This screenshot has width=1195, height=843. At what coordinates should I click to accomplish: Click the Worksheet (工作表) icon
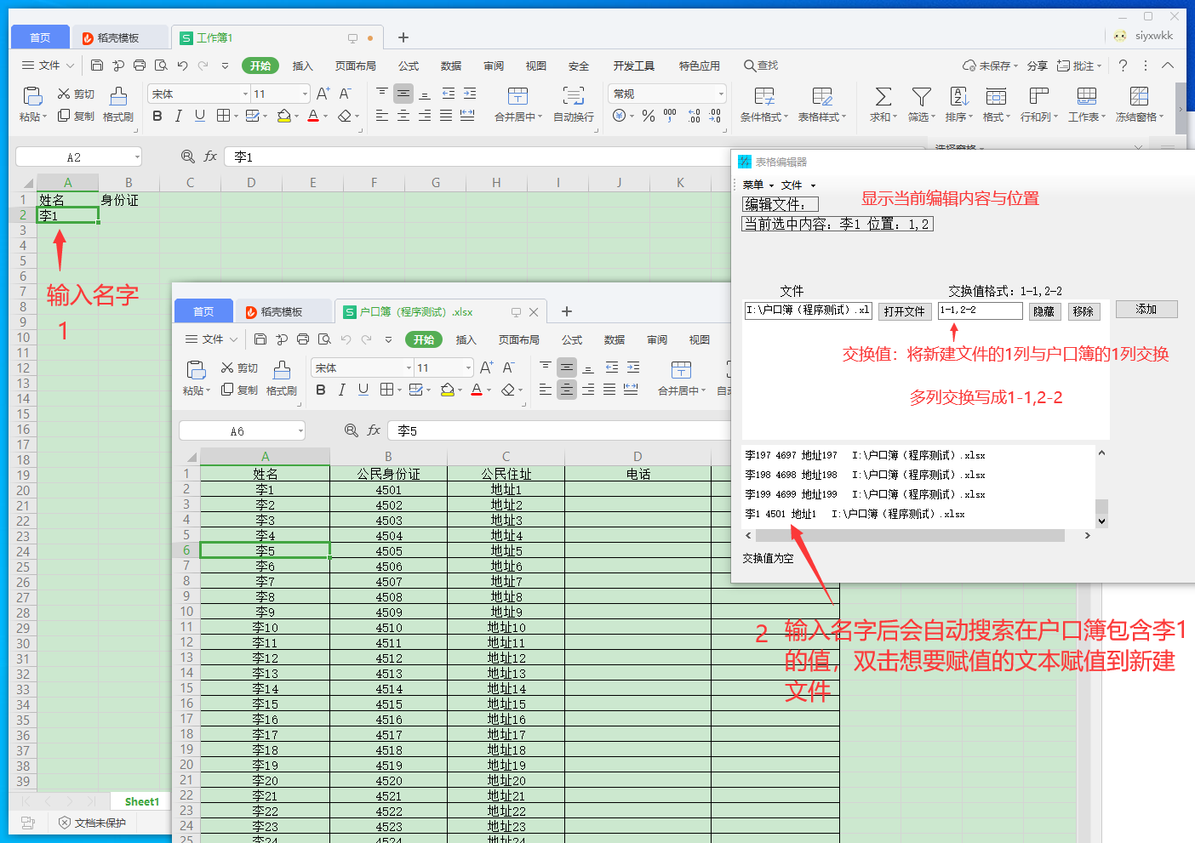point(1087,96)
